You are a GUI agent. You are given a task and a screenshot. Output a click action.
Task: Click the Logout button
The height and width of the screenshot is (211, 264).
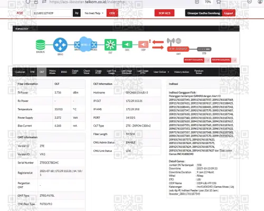click(x=229, y=13)
